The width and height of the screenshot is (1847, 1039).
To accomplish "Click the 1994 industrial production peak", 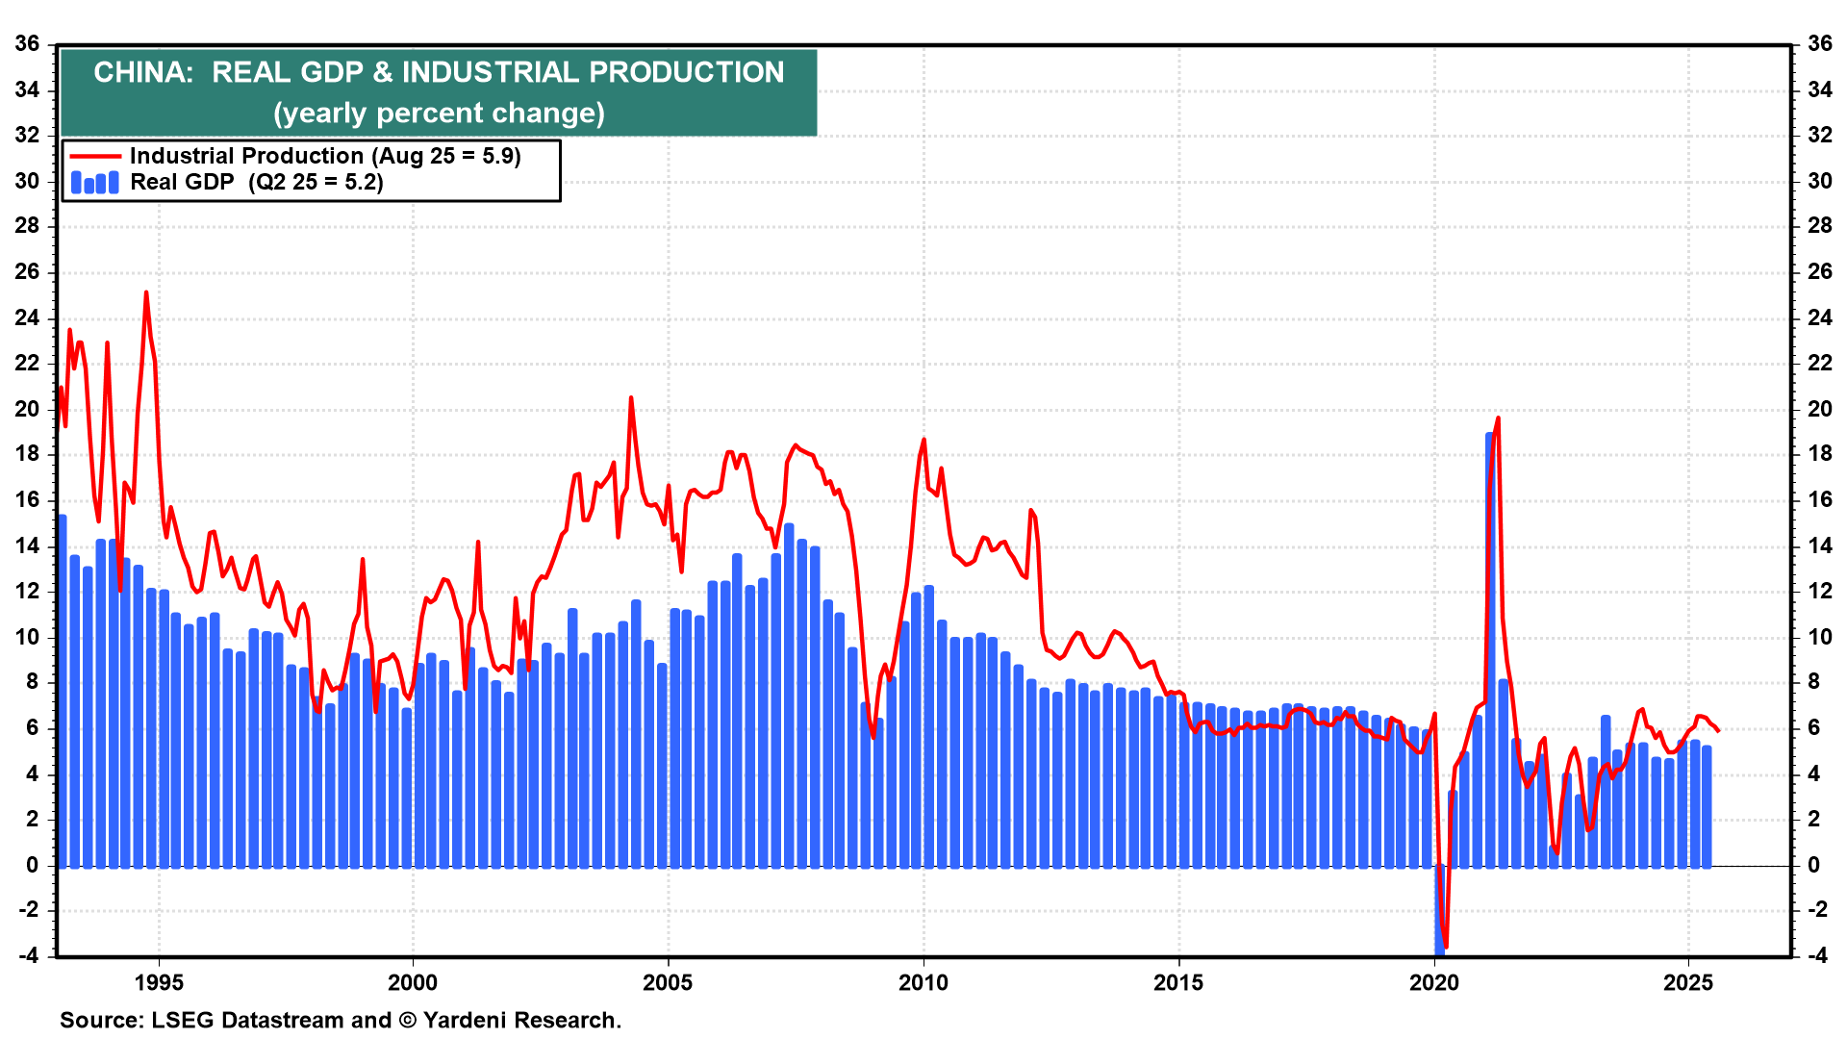I will [x=146, y=292].
